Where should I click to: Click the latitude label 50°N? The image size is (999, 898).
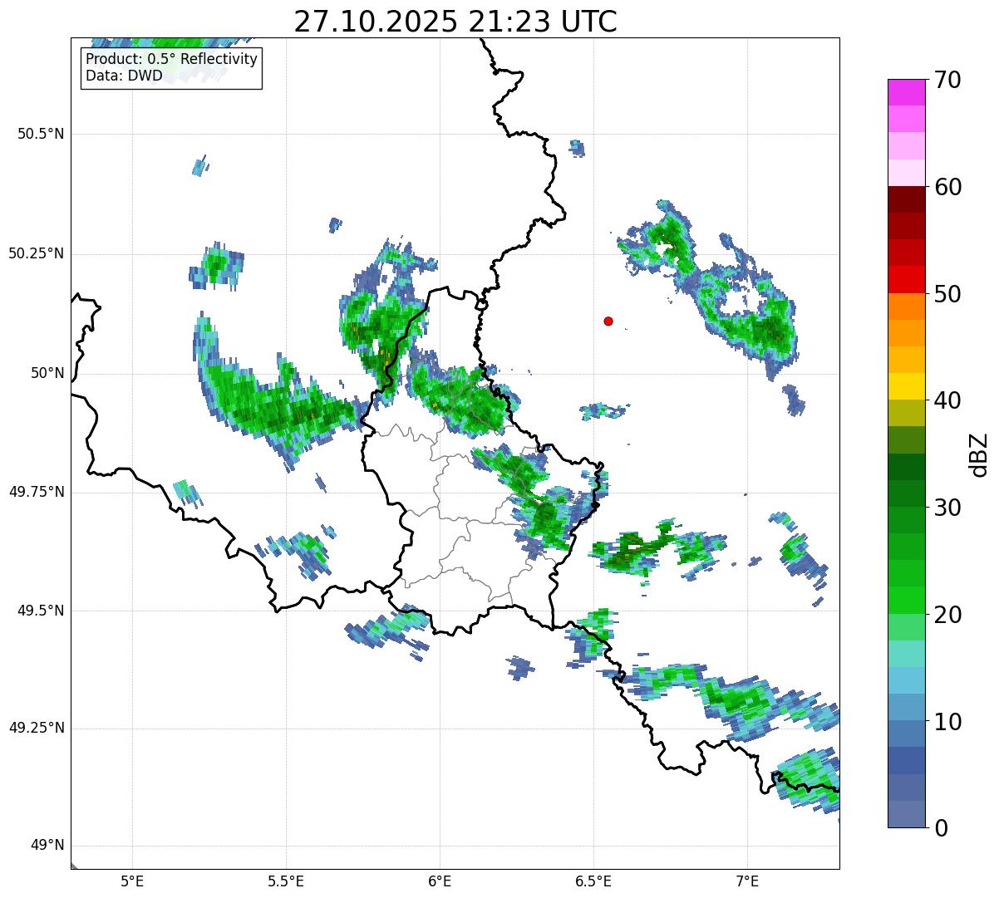pyautogui.click(x=47, y=373)
